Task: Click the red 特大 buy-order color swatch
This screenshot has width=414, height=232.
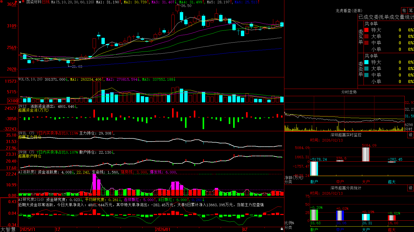Action: tap(366, 30)
